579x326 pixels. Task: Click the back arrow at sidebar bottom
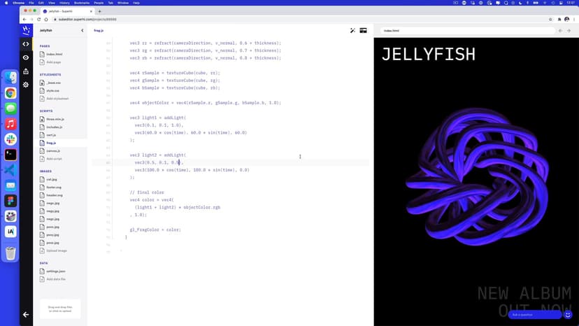(x=26, y=315)
